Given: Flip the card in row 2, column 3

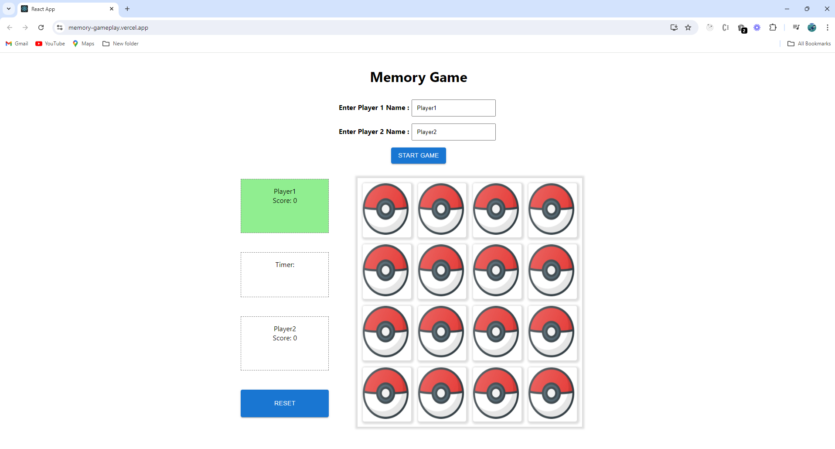Looking at the screenshot, I should click(x=497, y=271).
